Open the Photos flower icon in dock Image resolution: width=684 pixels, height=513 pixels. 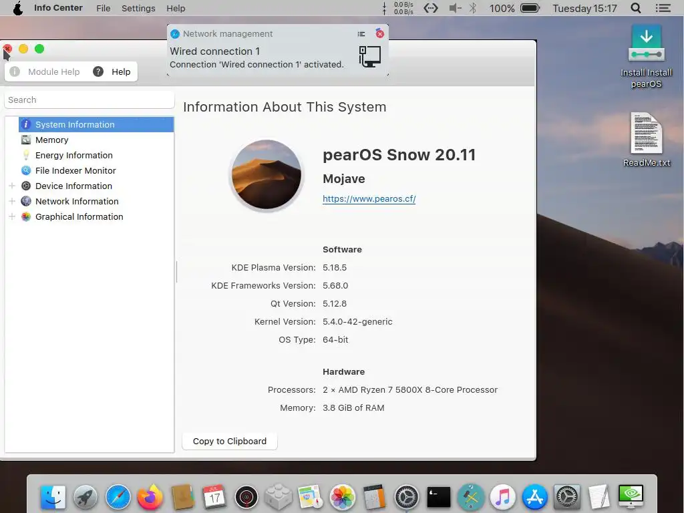coord(343,497)
